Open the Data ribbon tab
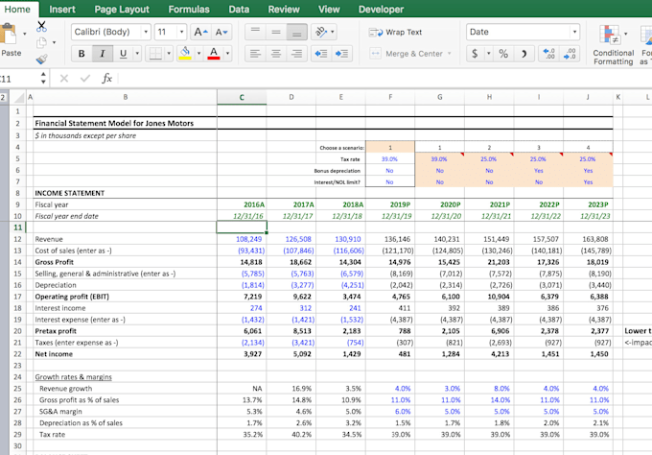Viewport: 652px width, 455px height. (239, 10)
